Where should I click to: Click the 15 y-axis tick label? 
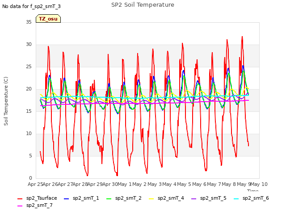point(29,111)
